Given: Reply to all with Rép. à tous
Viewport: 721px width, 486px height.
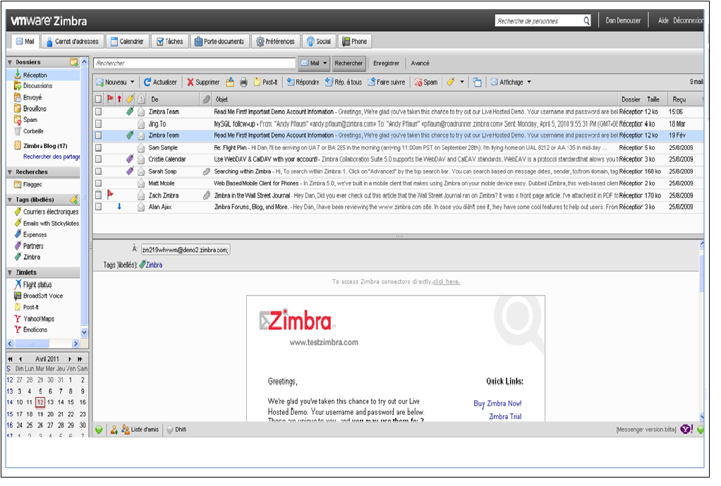Looking at the screenshot, I should 344,83.
